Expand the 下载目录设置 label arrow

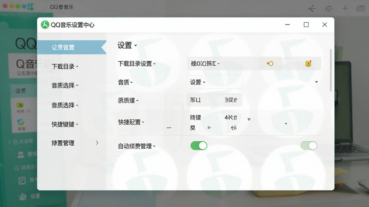154,64
